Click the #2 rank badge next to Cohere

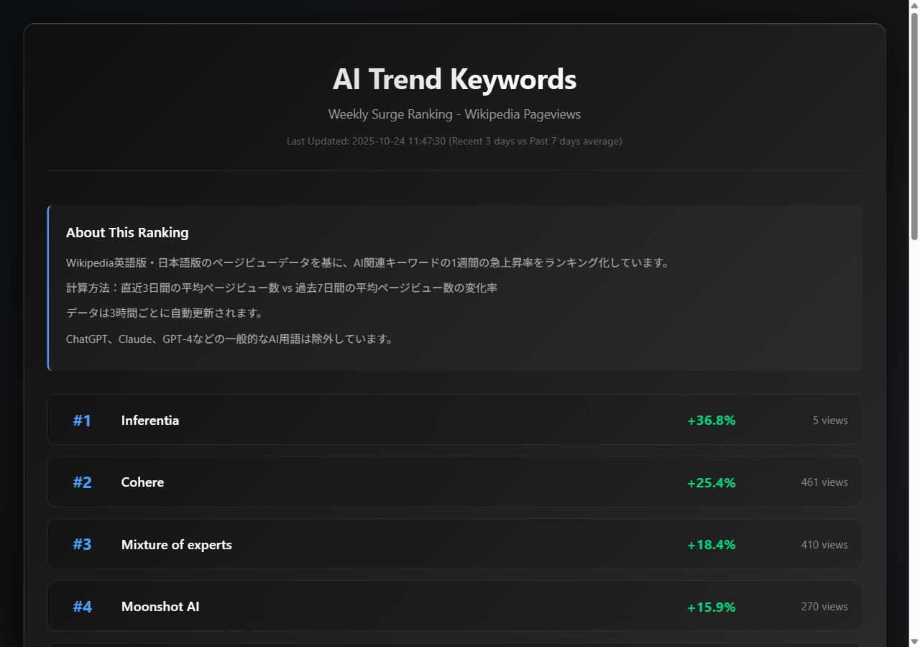[x=82, y=482]
